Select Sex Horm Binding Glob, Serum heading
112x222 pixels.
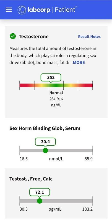45,128
